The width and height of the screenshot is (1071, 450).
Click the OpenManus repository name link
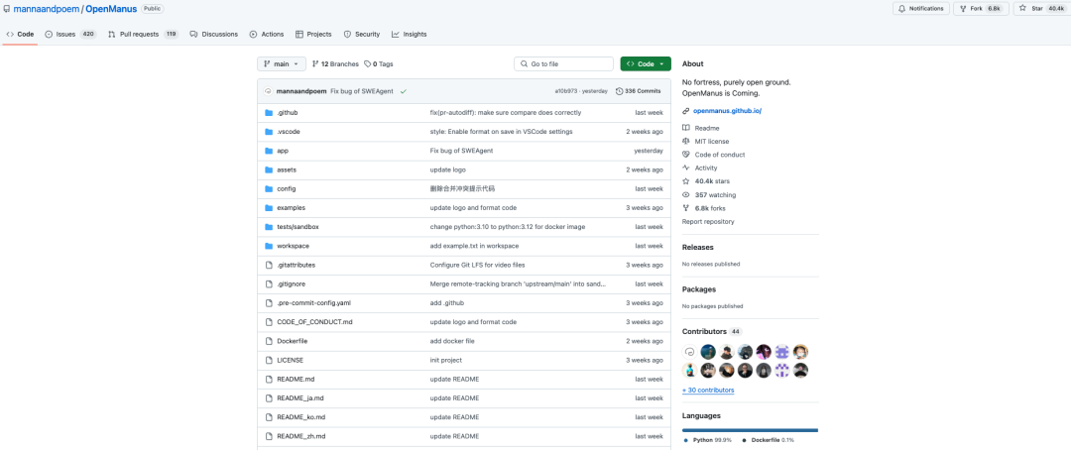pos(110,9)
